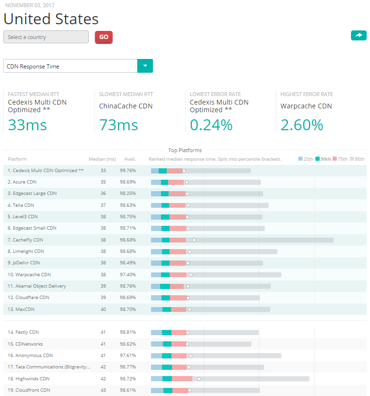Select the 3. Edgecast Large CDN row
The width and height of the screenshot is (370, 396).
point(185,193)
